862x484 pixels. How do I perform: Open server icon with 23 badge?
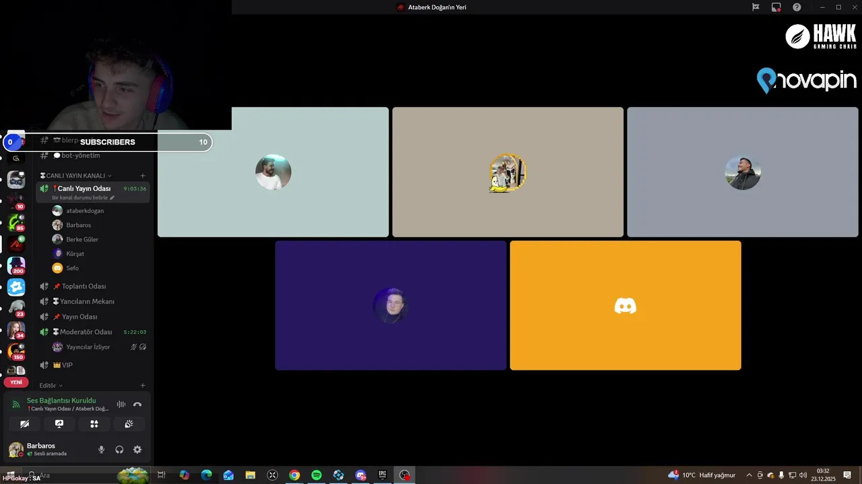click(x=16, y=309)
